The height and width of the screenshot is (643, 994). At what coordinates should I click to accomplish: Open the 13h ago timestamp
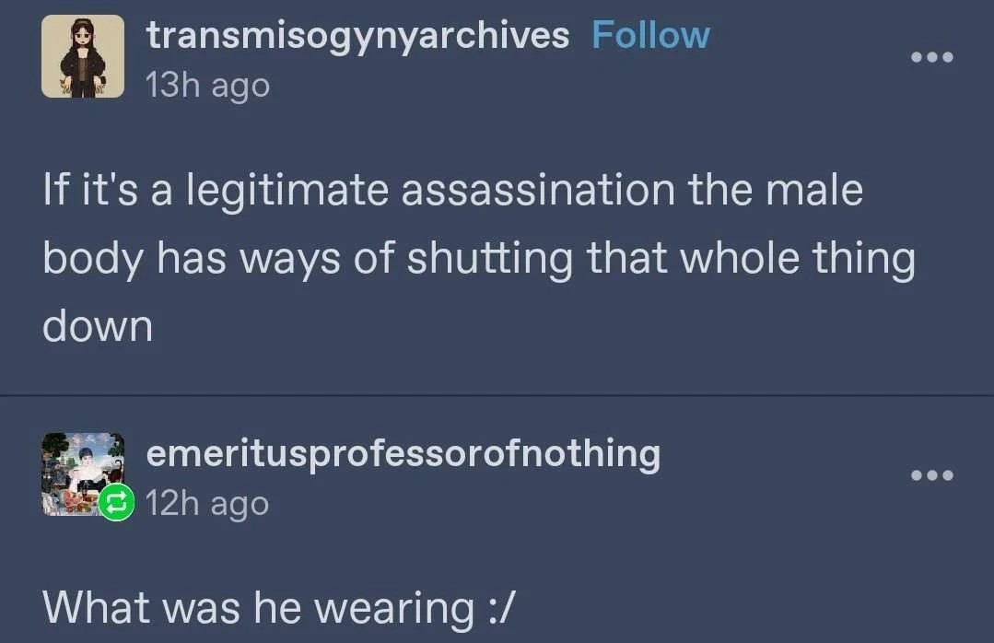tap(208, 85)
